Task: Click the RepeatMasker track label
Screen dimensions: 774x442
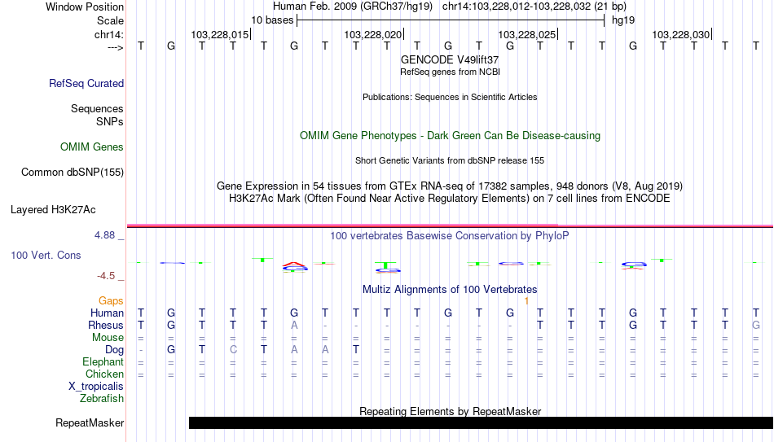Action: coord(90,422)
